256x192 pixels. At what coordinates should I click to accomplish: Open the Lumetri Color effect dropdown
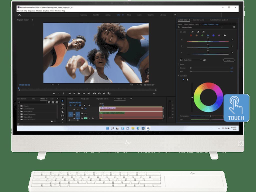point(202,27)
